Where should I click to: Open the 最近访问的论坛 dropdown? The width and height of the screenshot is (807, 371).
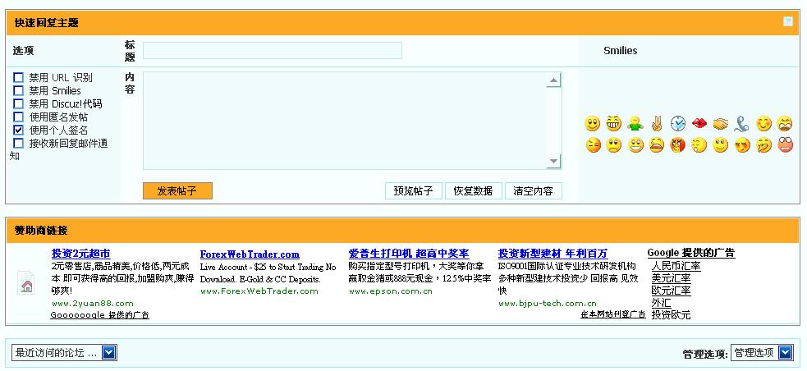pyautogui.click(x=64, y=352)
